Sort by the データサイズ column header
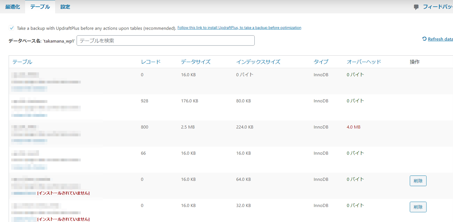The width and height of the screenshot is (453, 222). click(196, 62)
